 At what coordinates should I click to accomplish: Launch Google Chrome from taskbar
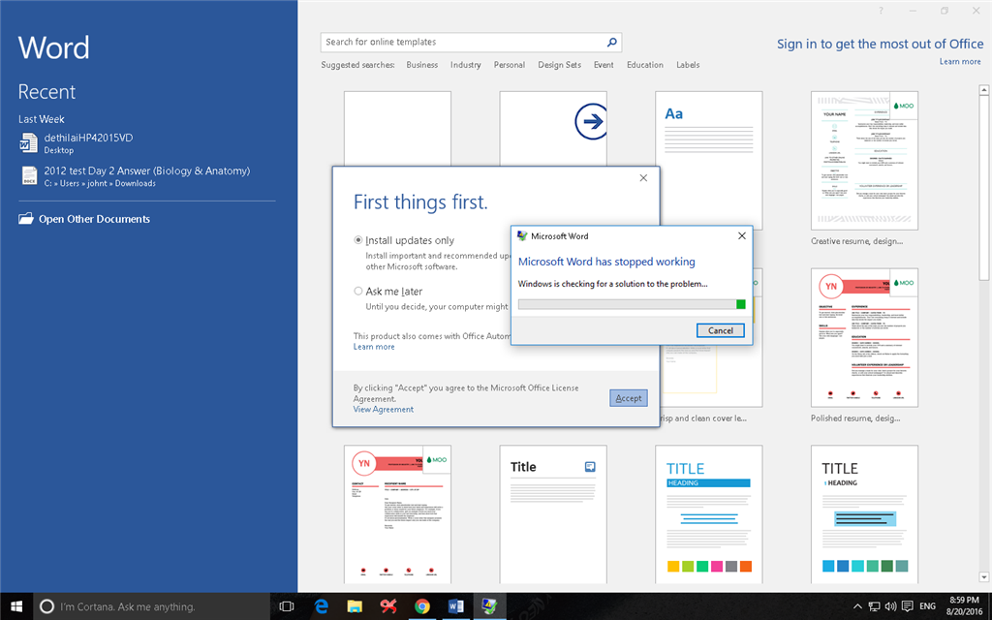tap(422, 606)
